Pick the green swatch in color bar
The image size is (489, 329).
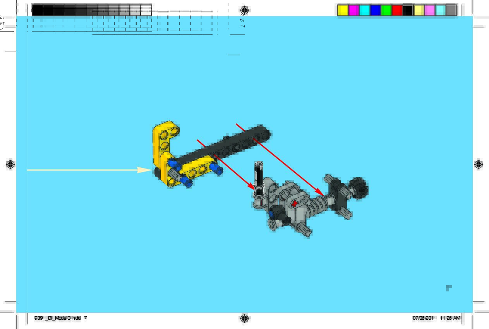[x=386, y=10]
